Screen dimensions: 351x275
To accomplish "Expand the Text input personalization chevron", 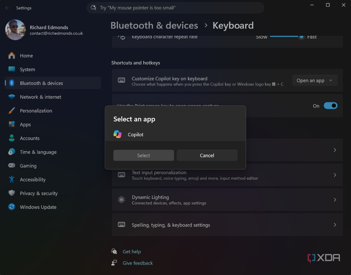I will tap(335, 175).
